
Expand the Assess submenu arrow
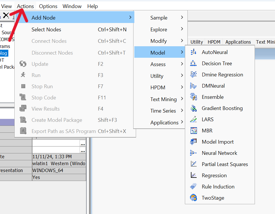tap(182, 64)
